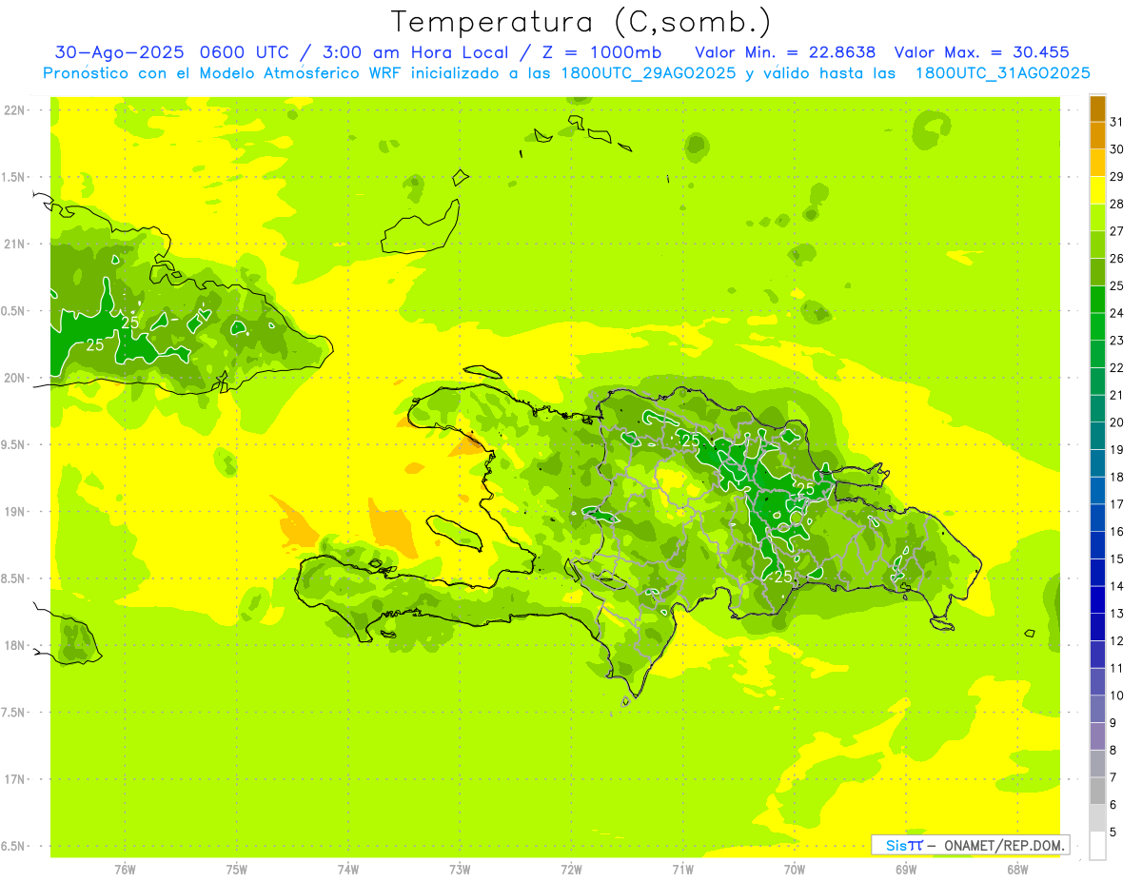This screenshot has width=1142, height=882.
Task: Pick the green legend swatch between 24 and 25
Action: click(x=1097, y=300)
